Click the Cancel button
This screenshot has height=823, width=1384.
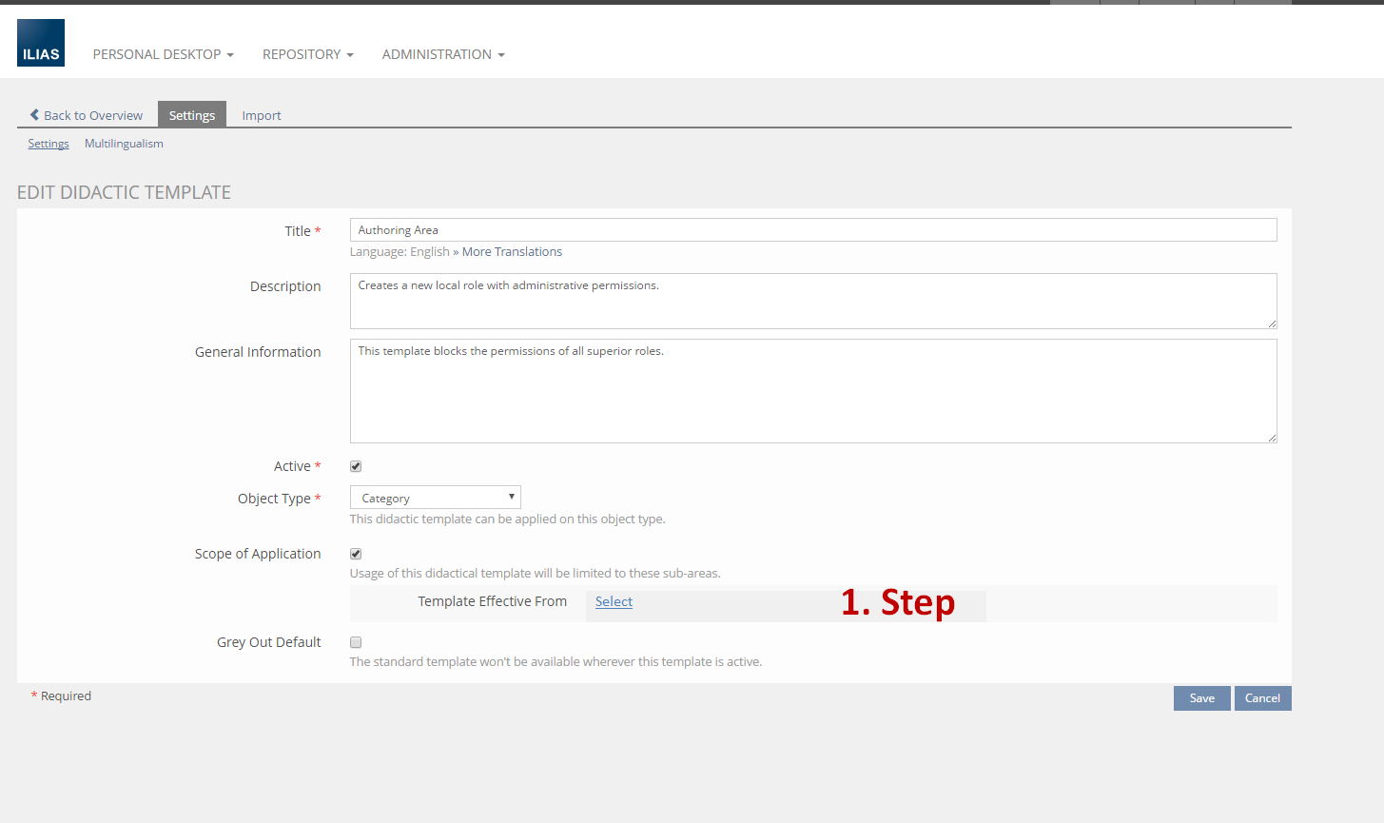tap(1262, 698)
